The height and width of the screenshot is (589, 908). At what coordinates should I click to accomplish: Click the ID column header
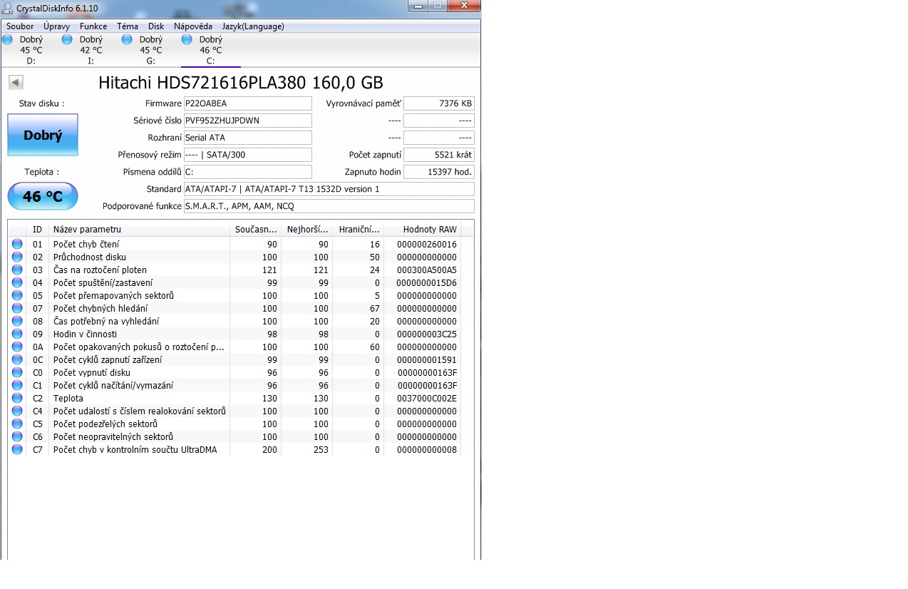(37, 229)
